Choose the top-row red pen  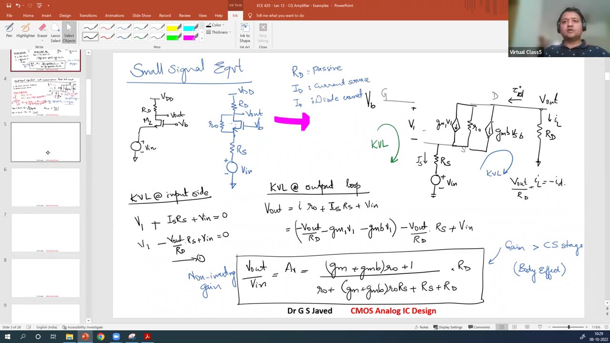tap(107, 28)
